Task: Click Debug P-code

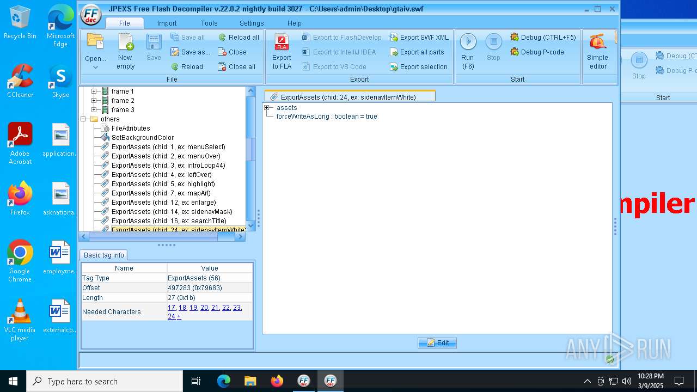Action: (537, 52)
